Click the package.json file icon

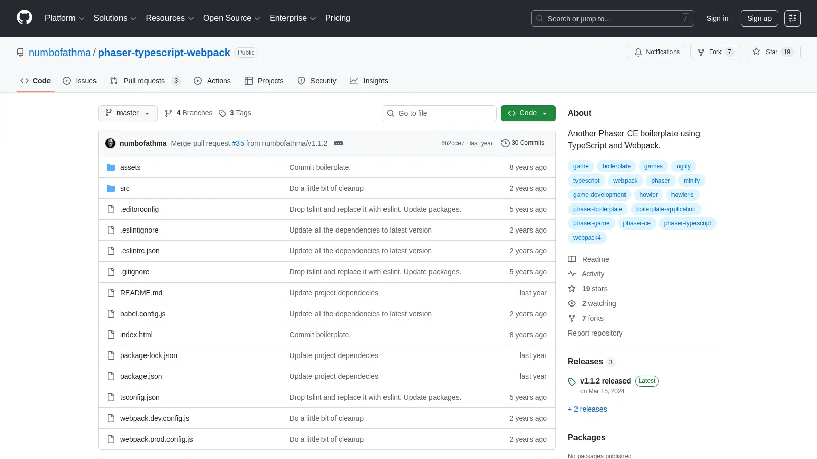click(x=111, y=376)
